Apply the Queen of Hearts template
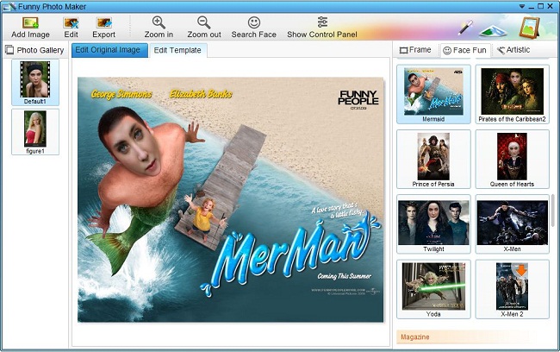The width and height of the screenshot is (560, 352). click(512, 157)
